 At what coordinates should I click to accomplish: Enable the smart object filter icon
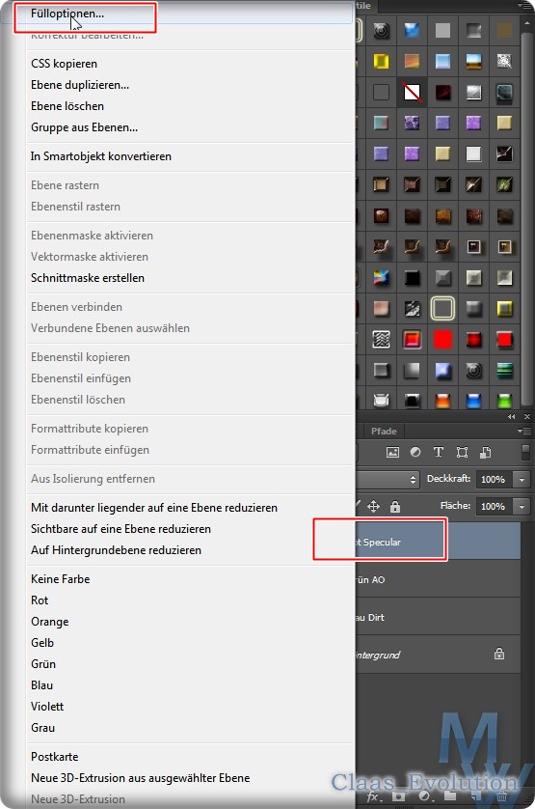(x=485, y=453)
